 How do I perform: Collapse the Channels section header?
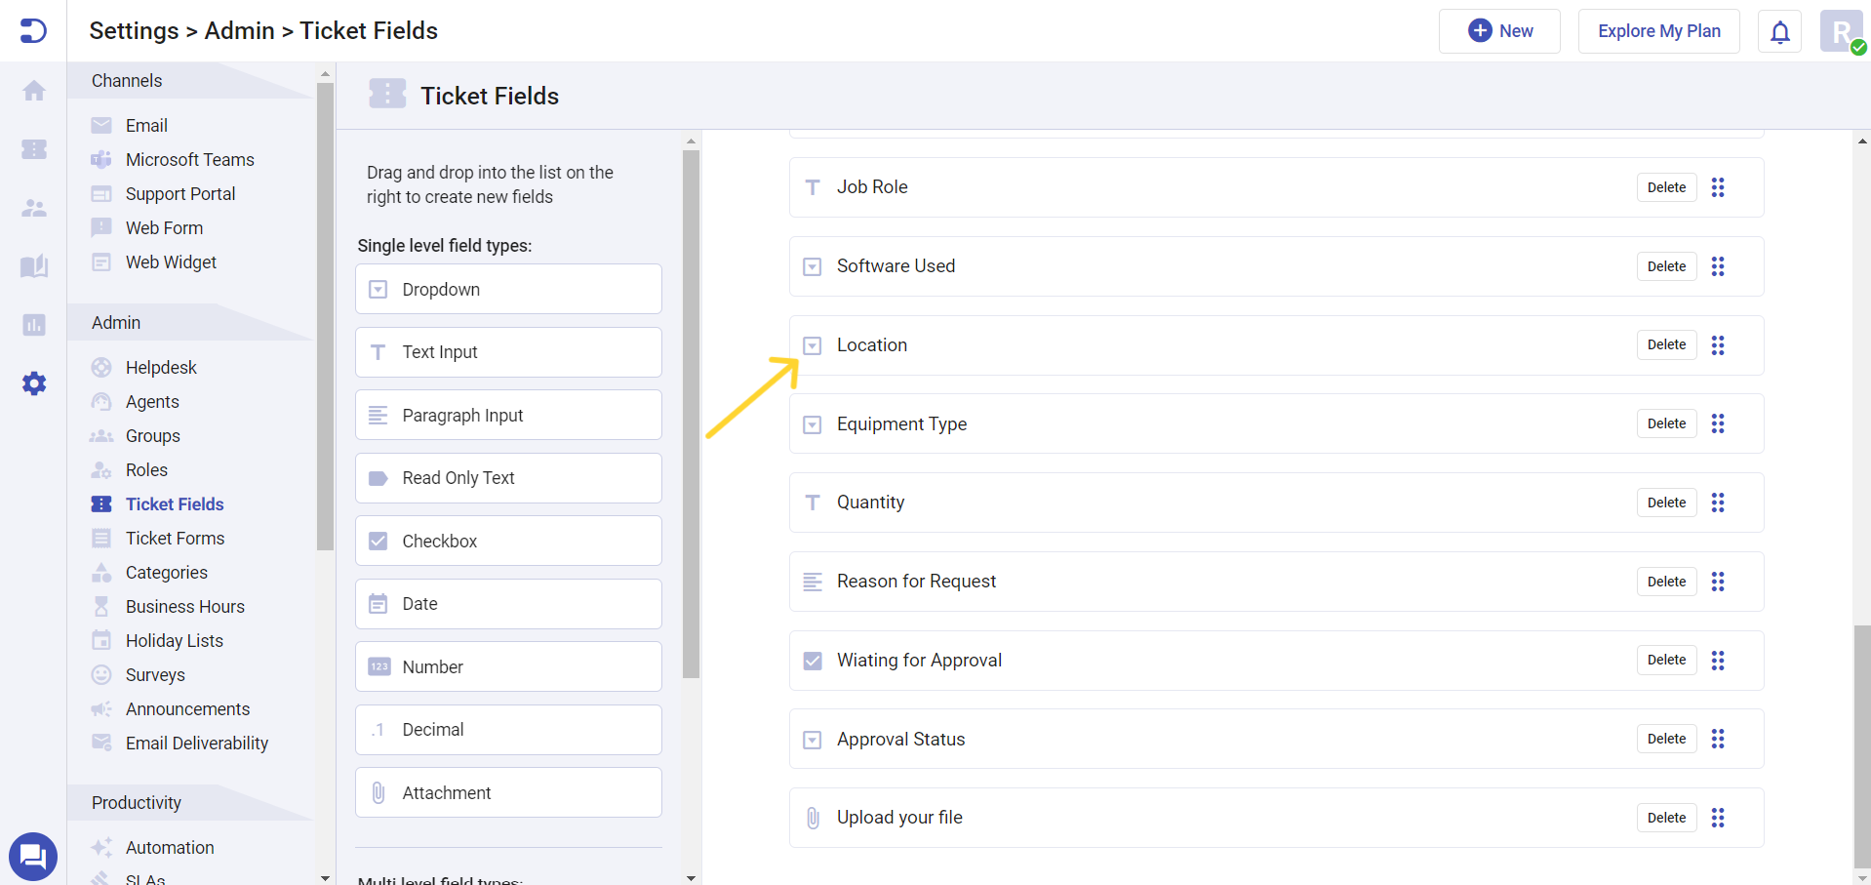[126, 81]
